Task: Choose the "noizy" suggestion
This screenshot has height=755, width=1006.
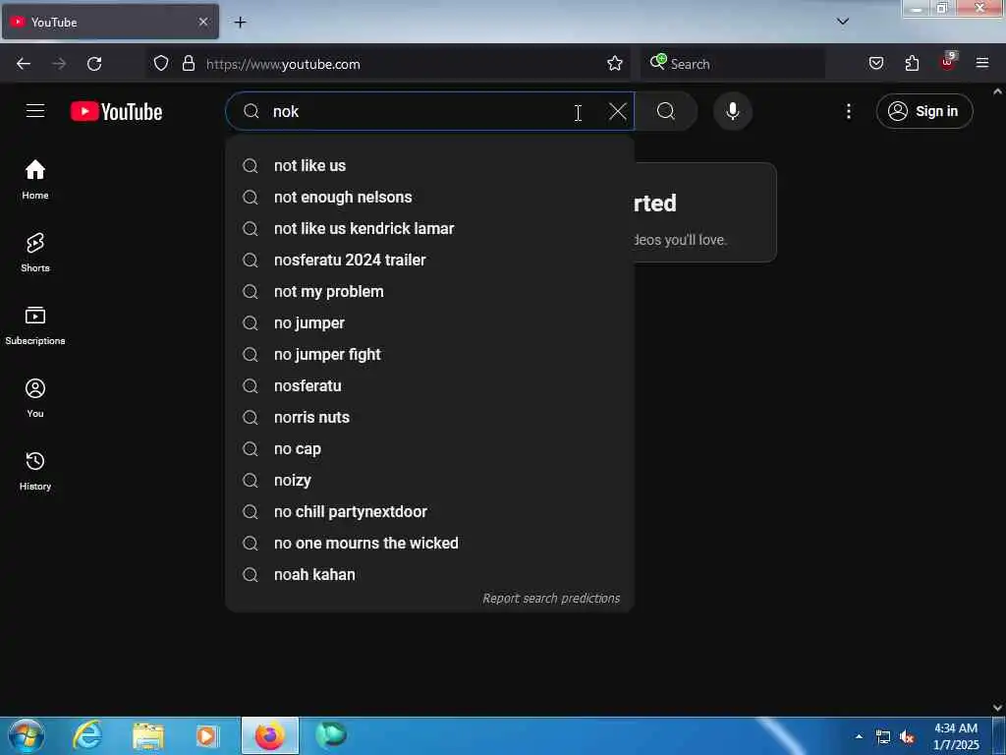Action: 430,480
